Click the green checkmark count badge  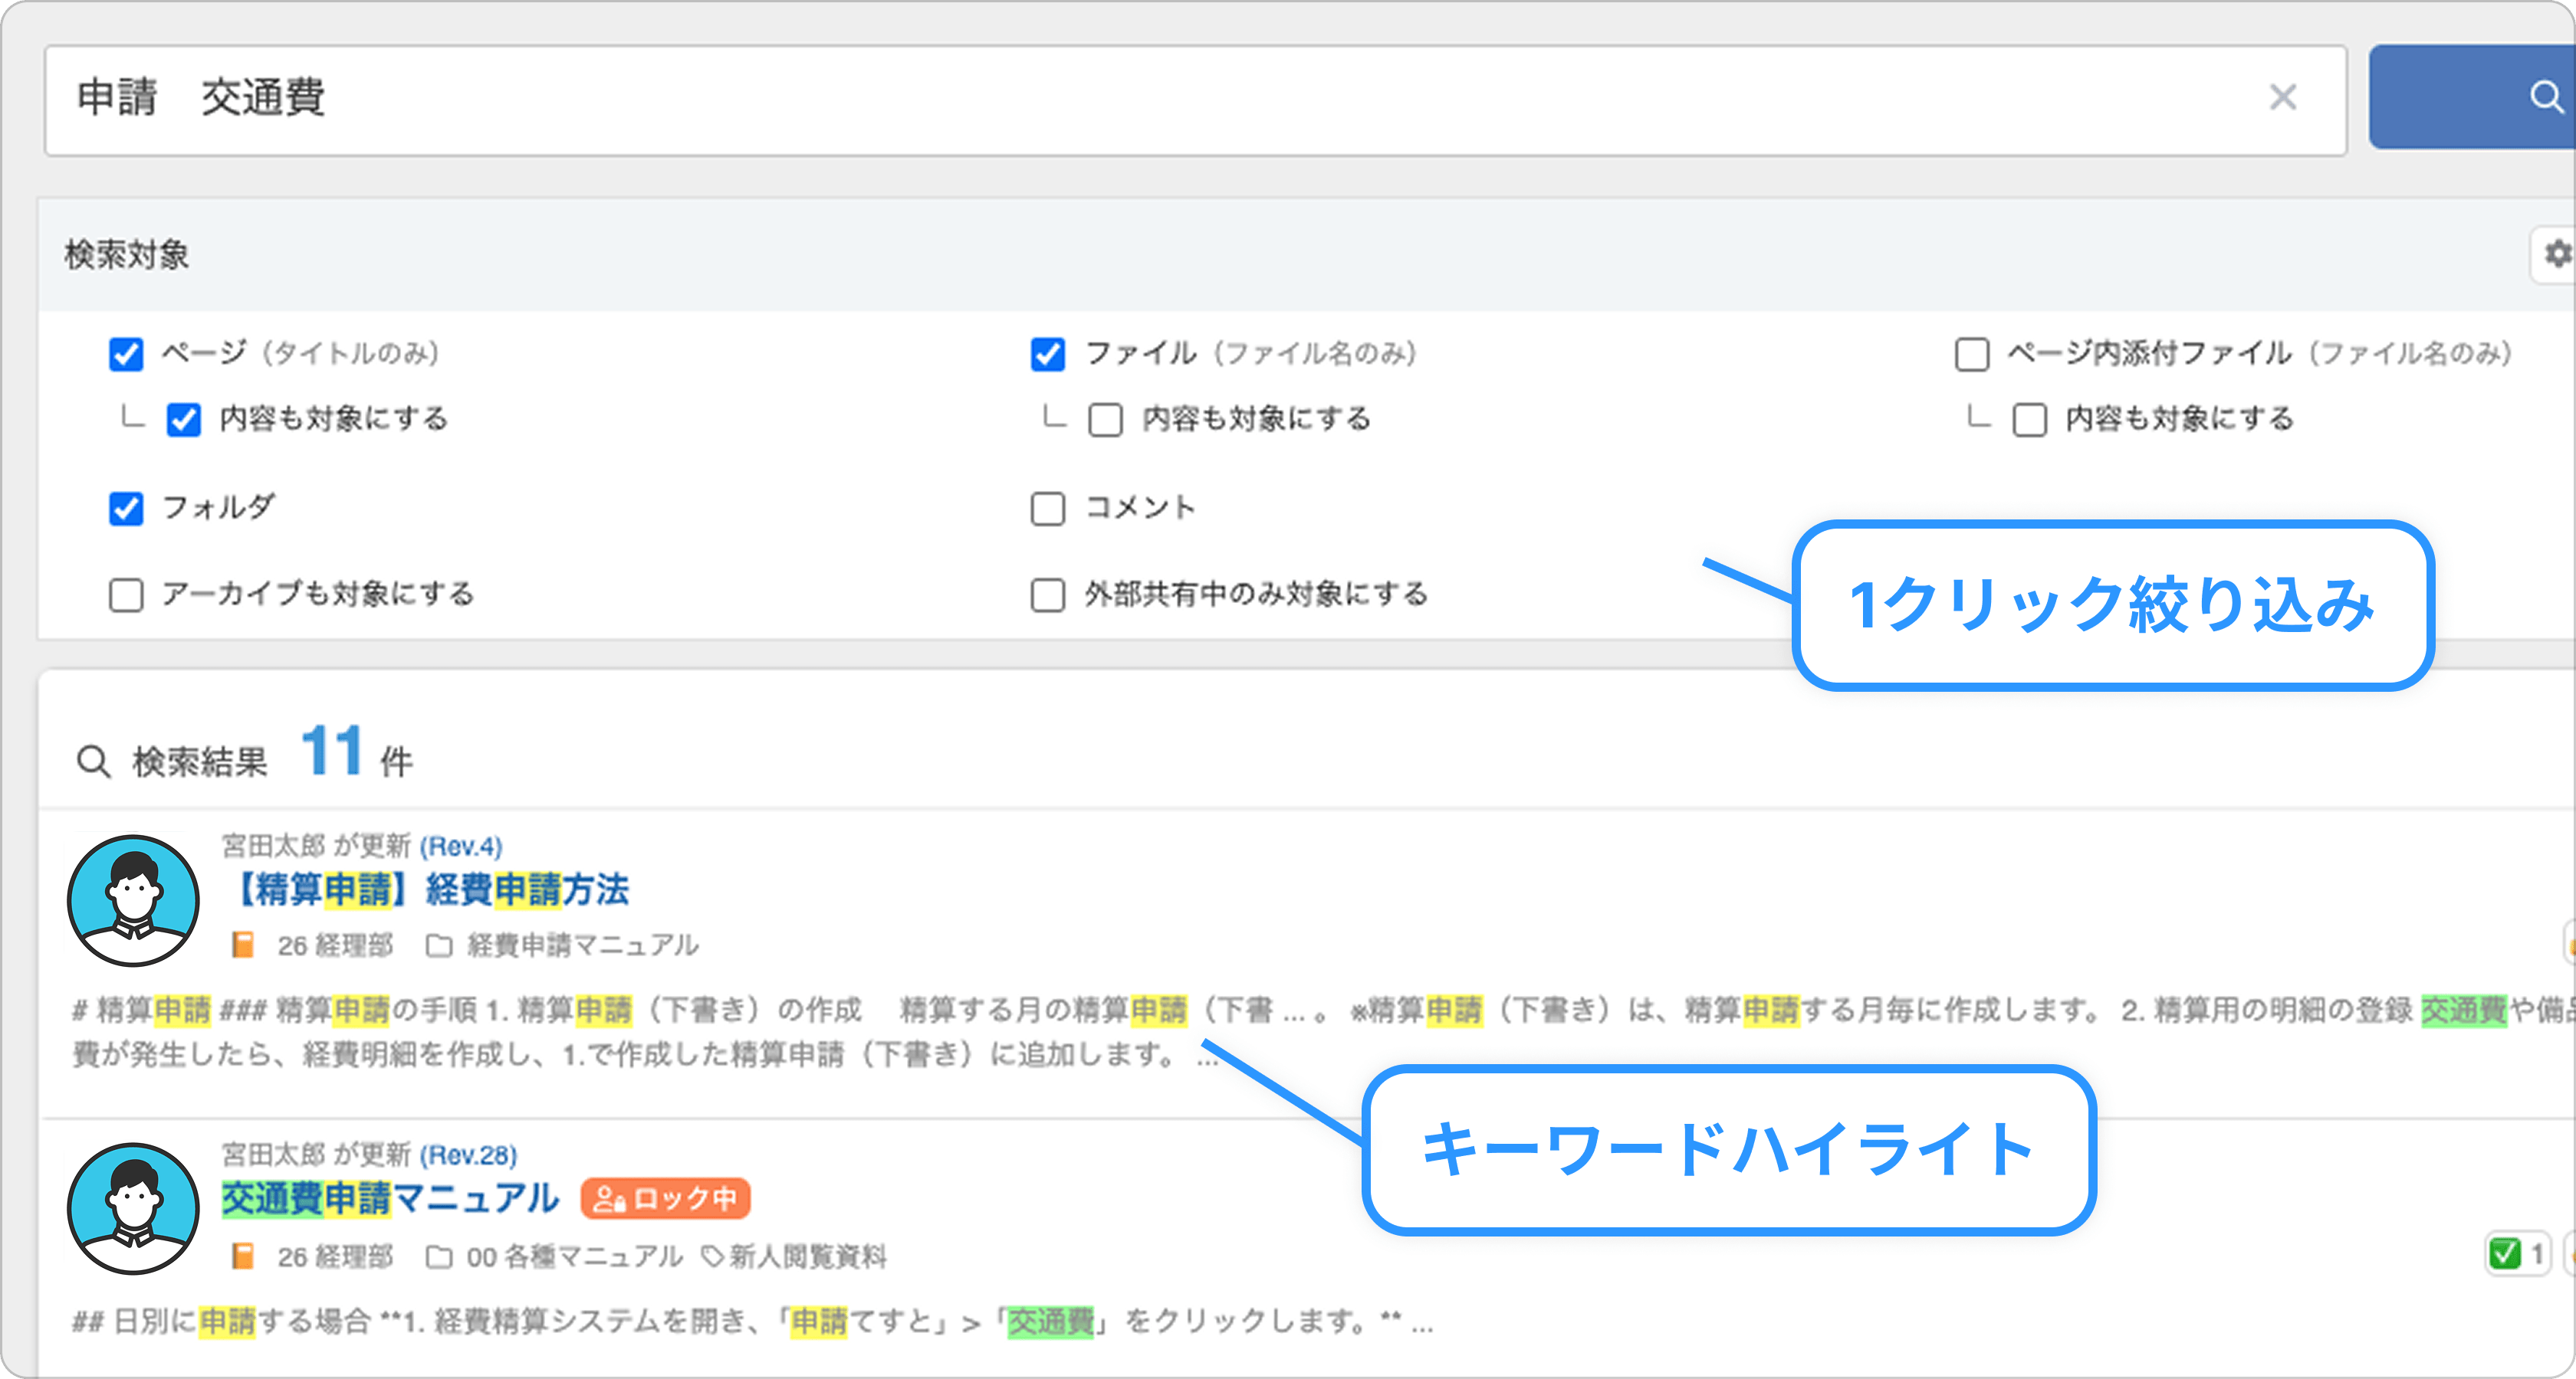[x=2517, y=1253]
